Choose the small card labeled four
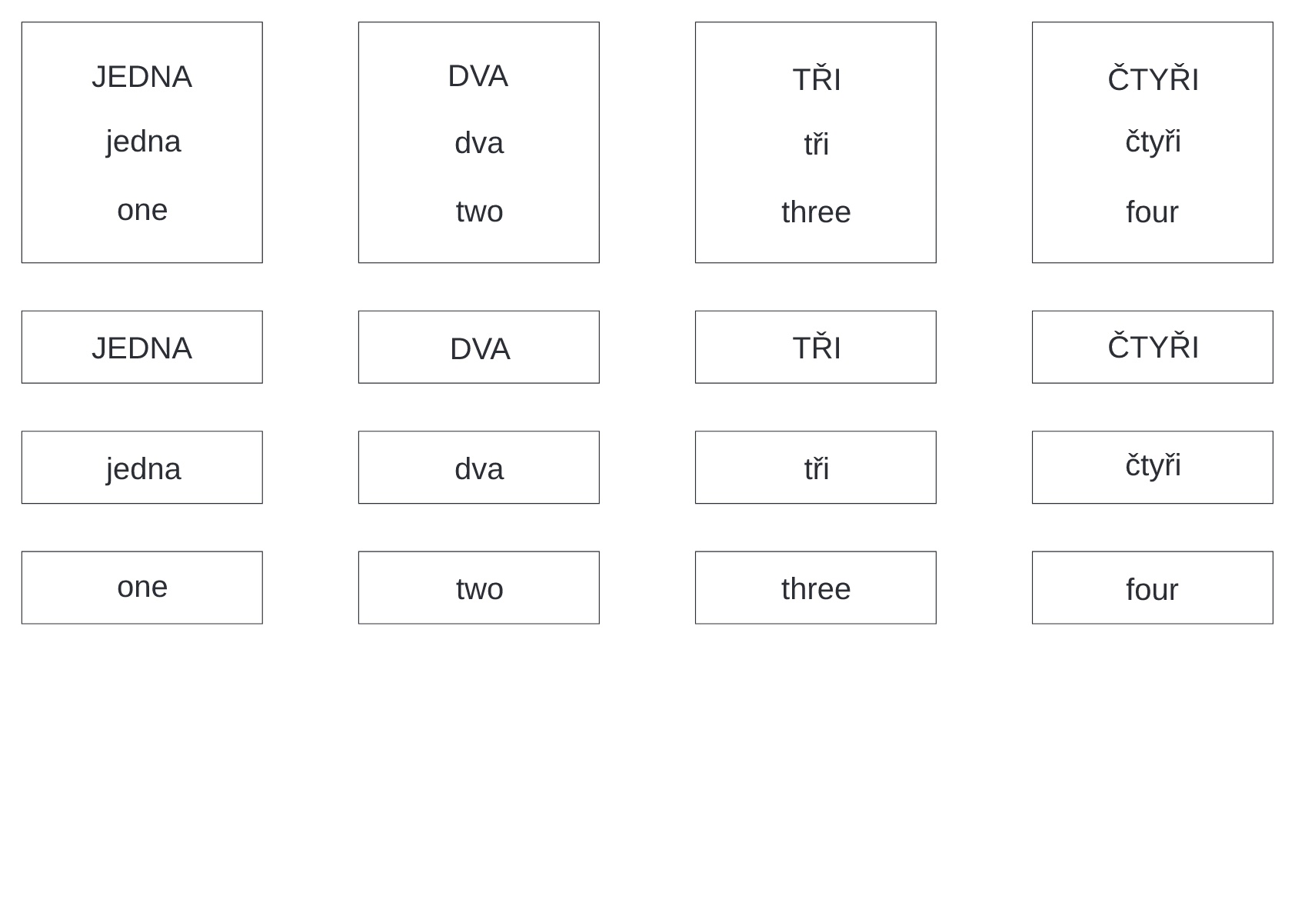This screenshot has height=916, width=1295. pyautogui.click(x=1152, y=588)
